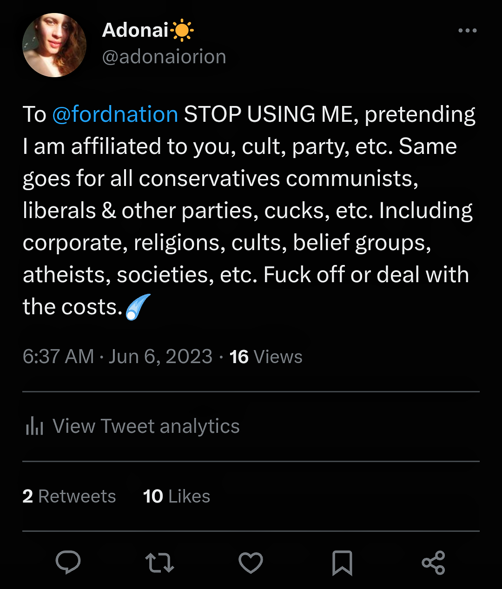Click the 16 Views count
The width and height of the screenshot is (502, 589).
tap(266, 357)
